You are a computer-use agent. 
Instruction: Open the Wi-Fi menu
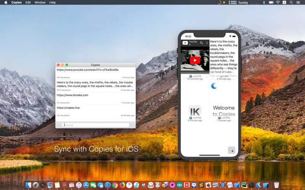tap(278, 2)
